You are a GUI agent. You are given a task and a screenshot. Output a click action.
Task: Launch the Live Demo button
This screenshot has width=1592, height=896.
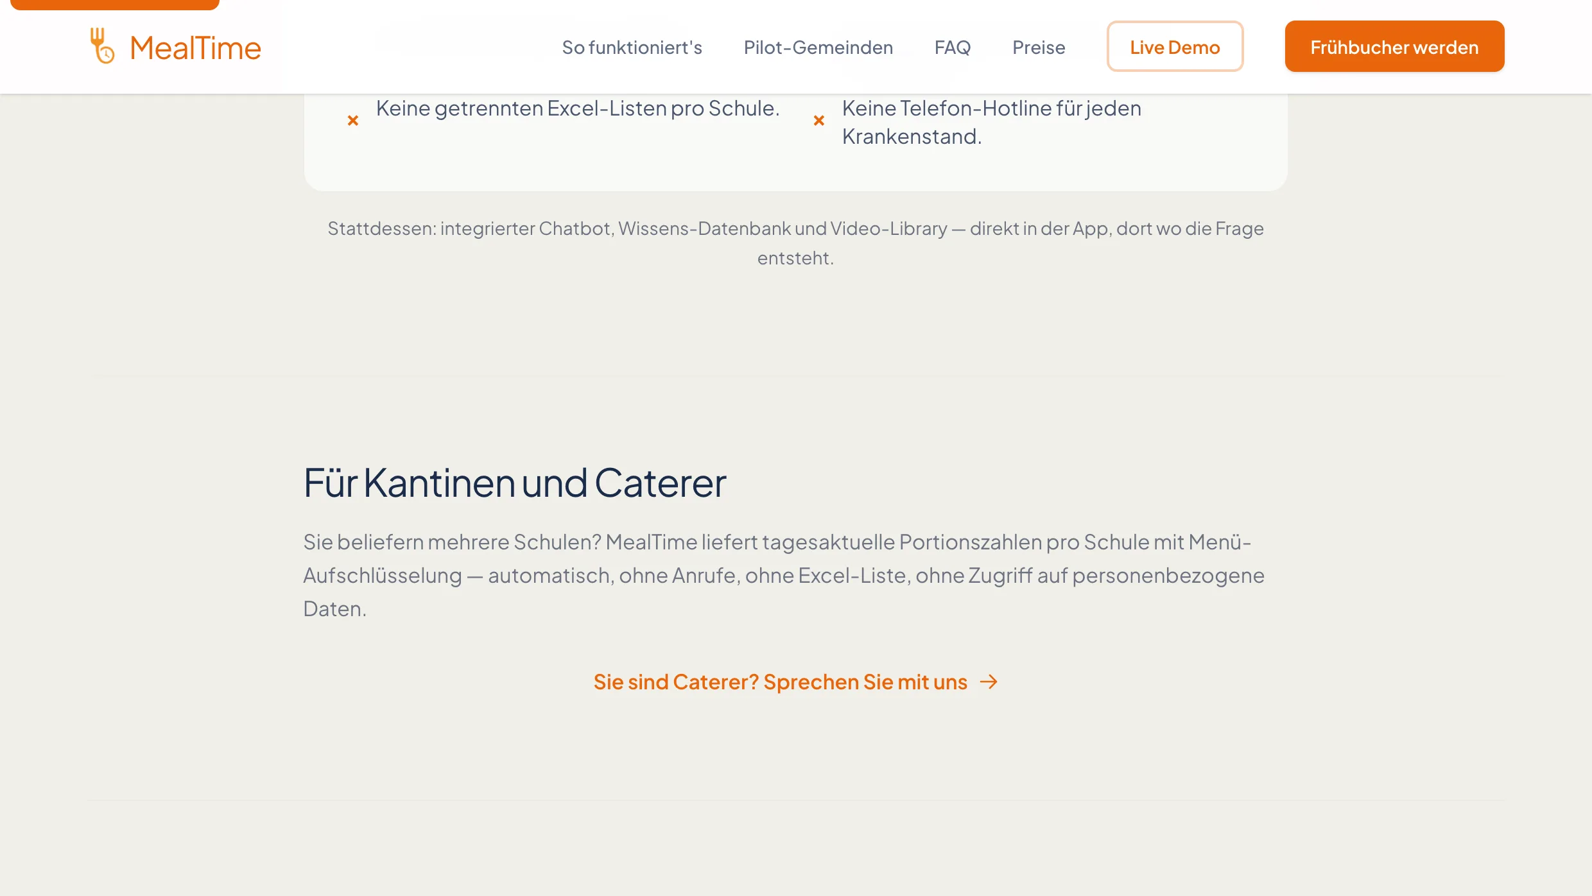coord(1175,46)
